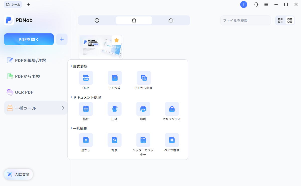Switch to the cloud files tab

(171, 20)
